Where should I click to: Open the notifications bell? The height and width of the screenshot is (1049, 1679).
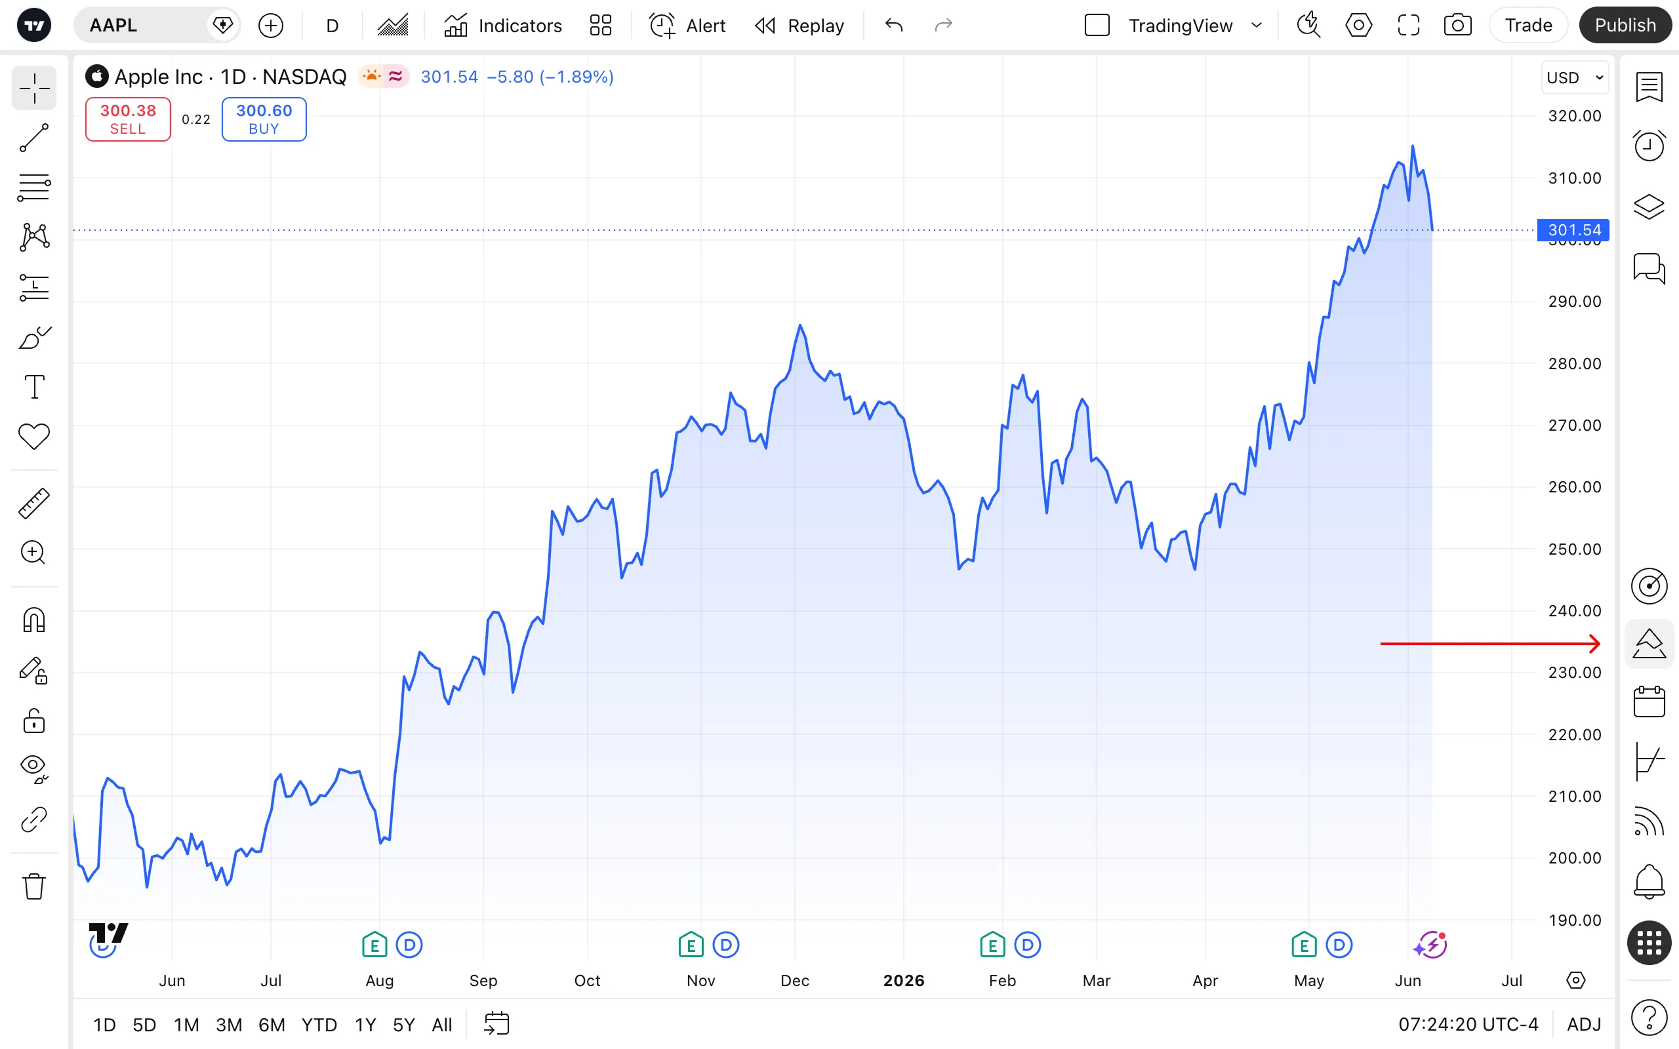(1649, 882)
